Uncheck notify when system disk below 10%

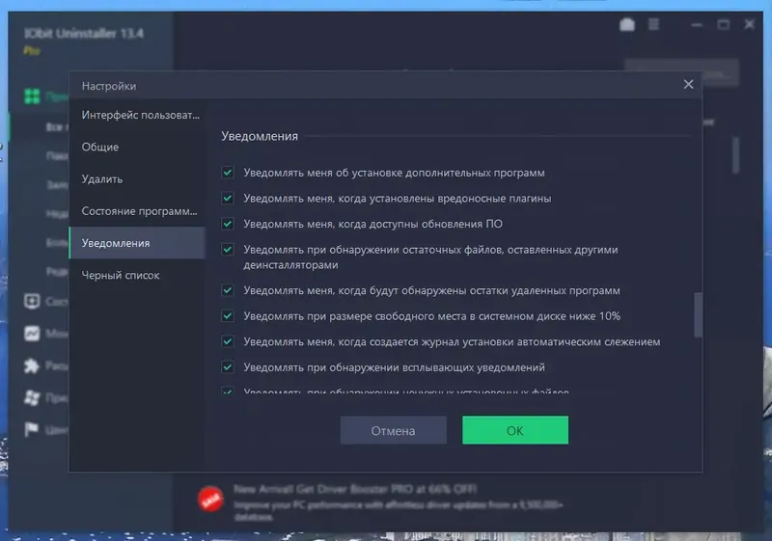point(228,315)
